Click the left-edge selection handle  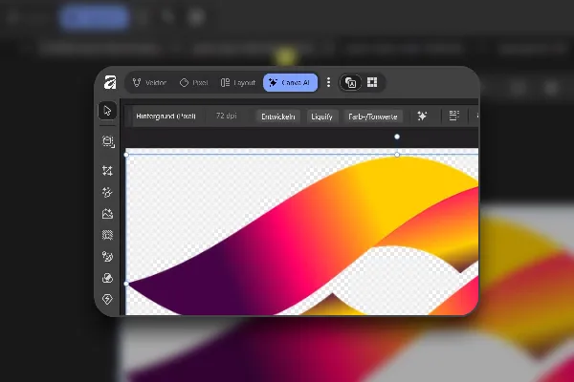[126, 284]
